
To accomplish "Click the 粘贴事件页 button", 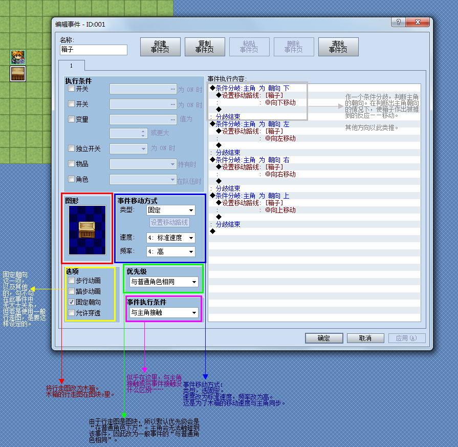I will coord(249,47).
